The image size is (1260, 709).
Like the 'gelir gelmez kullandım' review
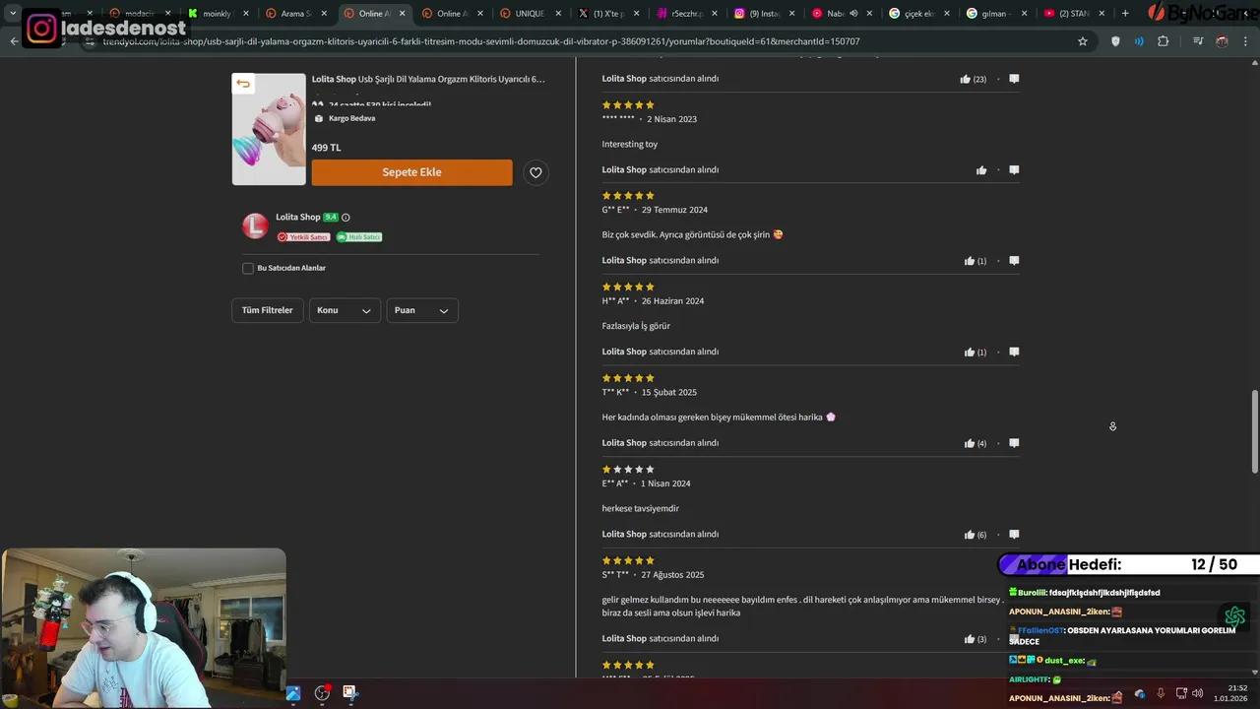(970, 639)
